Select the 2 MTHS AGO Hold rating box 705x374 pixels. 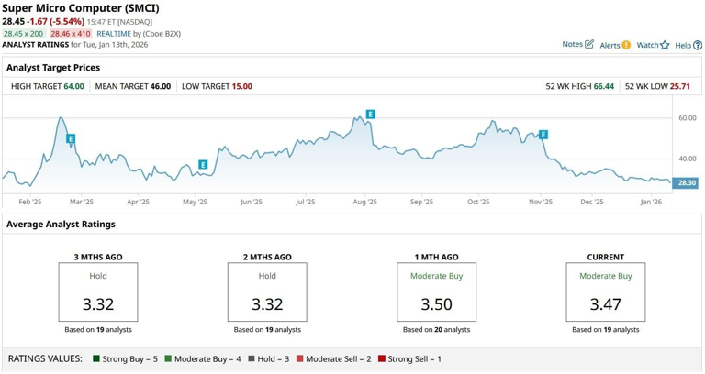267,292
